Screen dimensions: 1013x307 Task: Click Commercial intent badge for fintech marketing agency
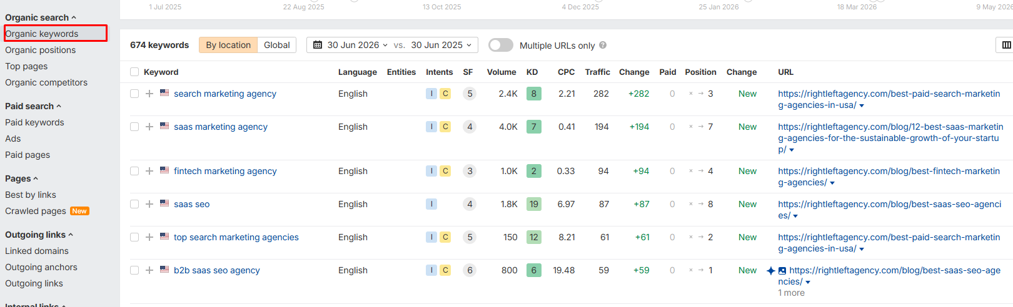pyautogui.click(x=445, y=171)
